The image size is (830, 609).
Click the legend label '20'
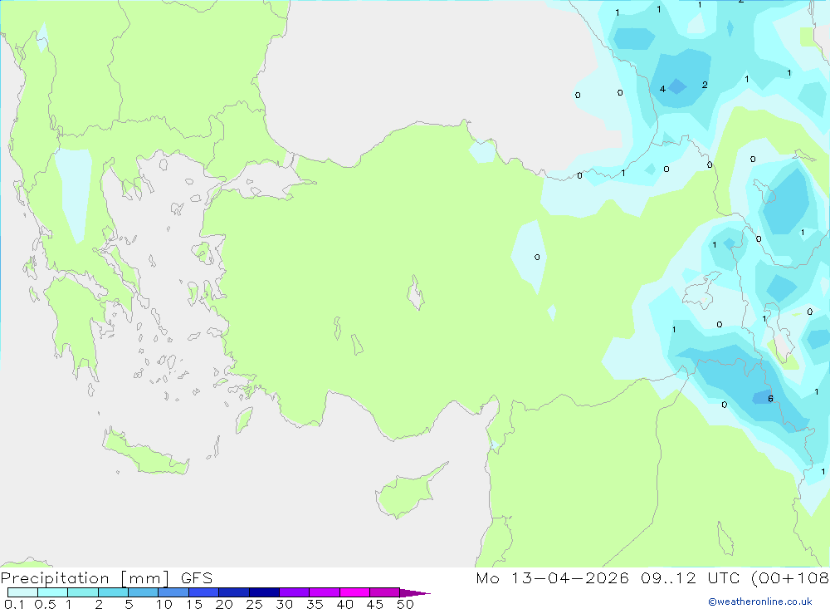[x=224, y=604]
